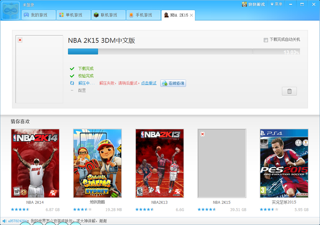Click the 点击重试 retry link
This screenshot has height=225, width=320.
click(149, 83)
